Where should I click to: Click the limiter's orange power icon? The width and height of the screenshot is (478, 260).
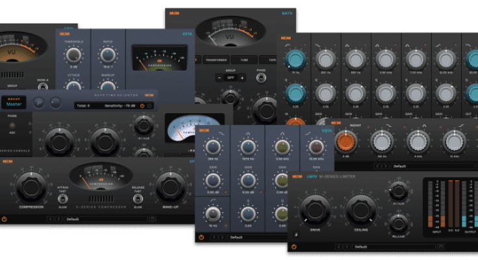293,247
